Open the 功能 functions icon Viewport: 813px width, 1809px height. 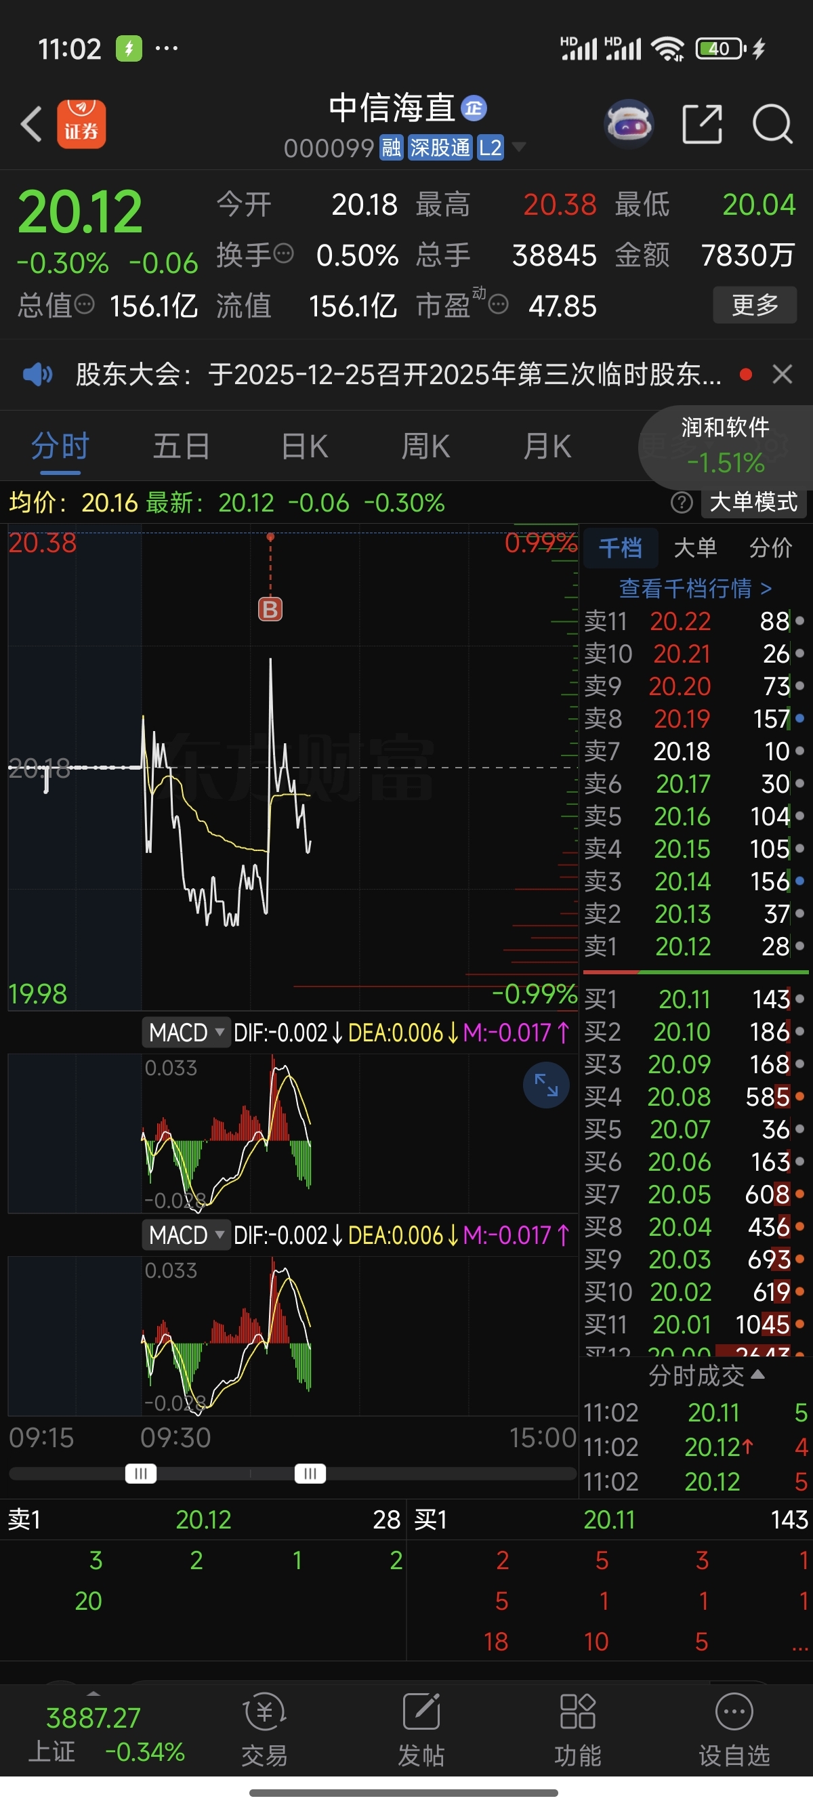(578, 1729)
